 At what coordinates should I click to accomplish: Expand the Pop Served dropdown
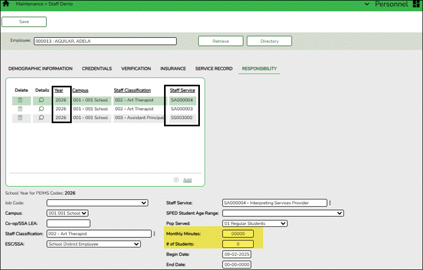(255, 224)
